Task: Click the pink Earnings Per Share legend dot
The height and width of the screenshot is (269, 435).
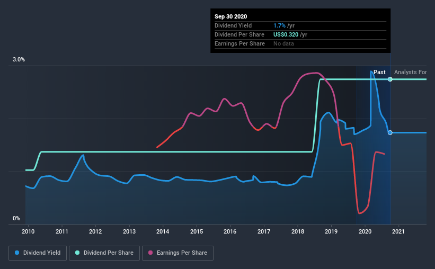Action: [150, 253]
